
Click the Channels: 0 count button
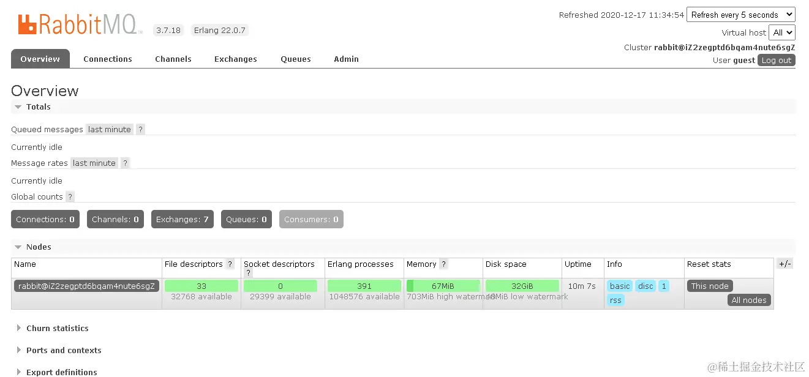115,219
